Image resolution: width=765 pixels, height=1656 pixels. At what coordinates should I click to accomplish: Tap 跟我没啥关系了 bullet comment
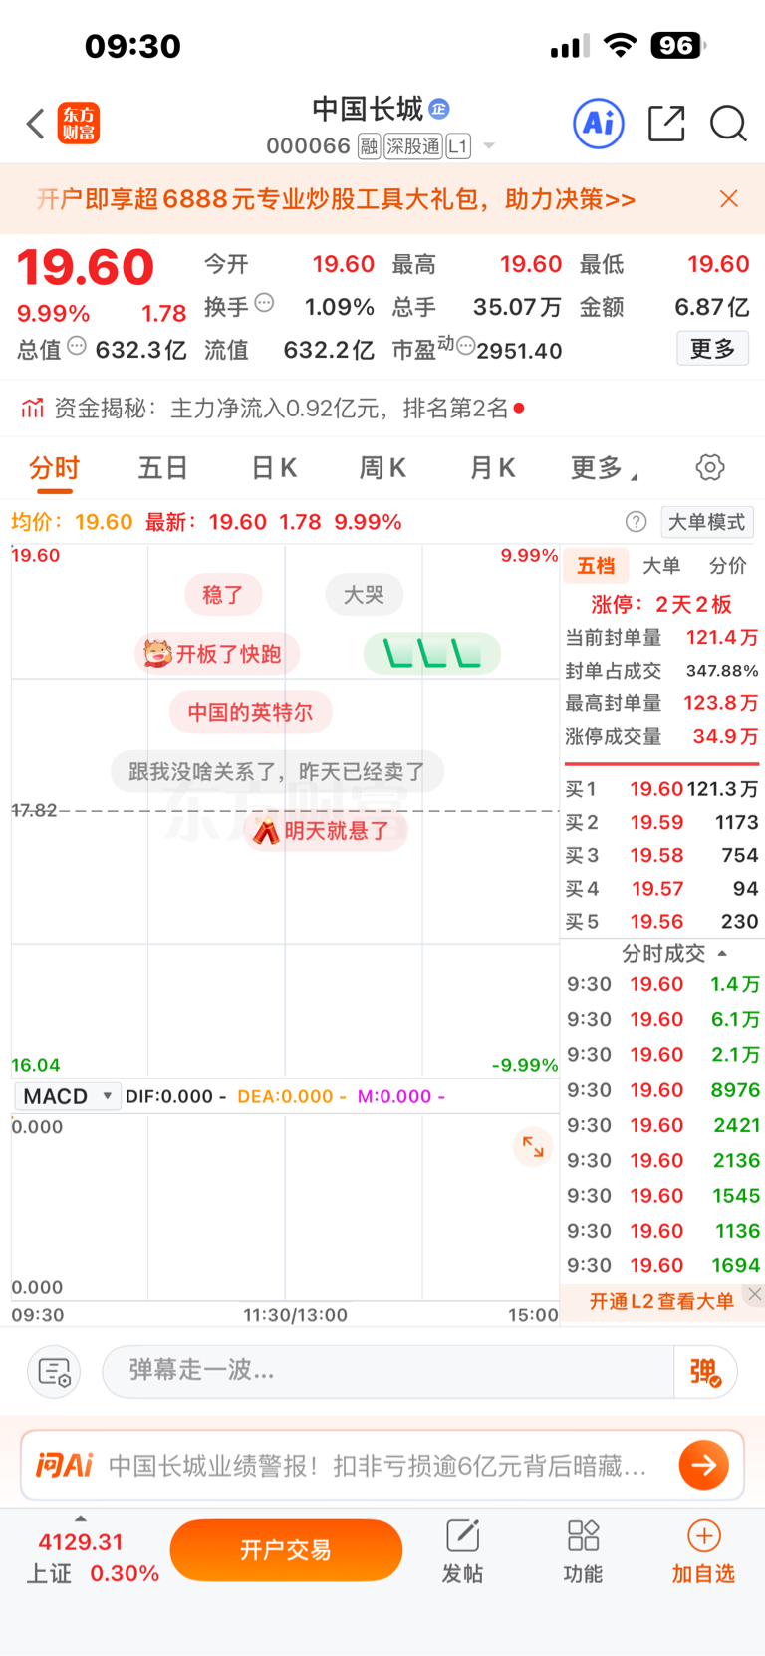[277, 771]
